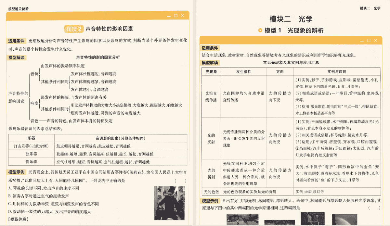Click the answer bracket of the left example question
Screen dimensions: 390x226
(x=180, y=181)
